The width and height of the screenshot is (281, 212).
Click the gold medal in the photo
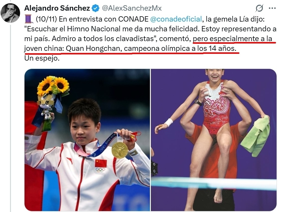[x=120, y=150]
